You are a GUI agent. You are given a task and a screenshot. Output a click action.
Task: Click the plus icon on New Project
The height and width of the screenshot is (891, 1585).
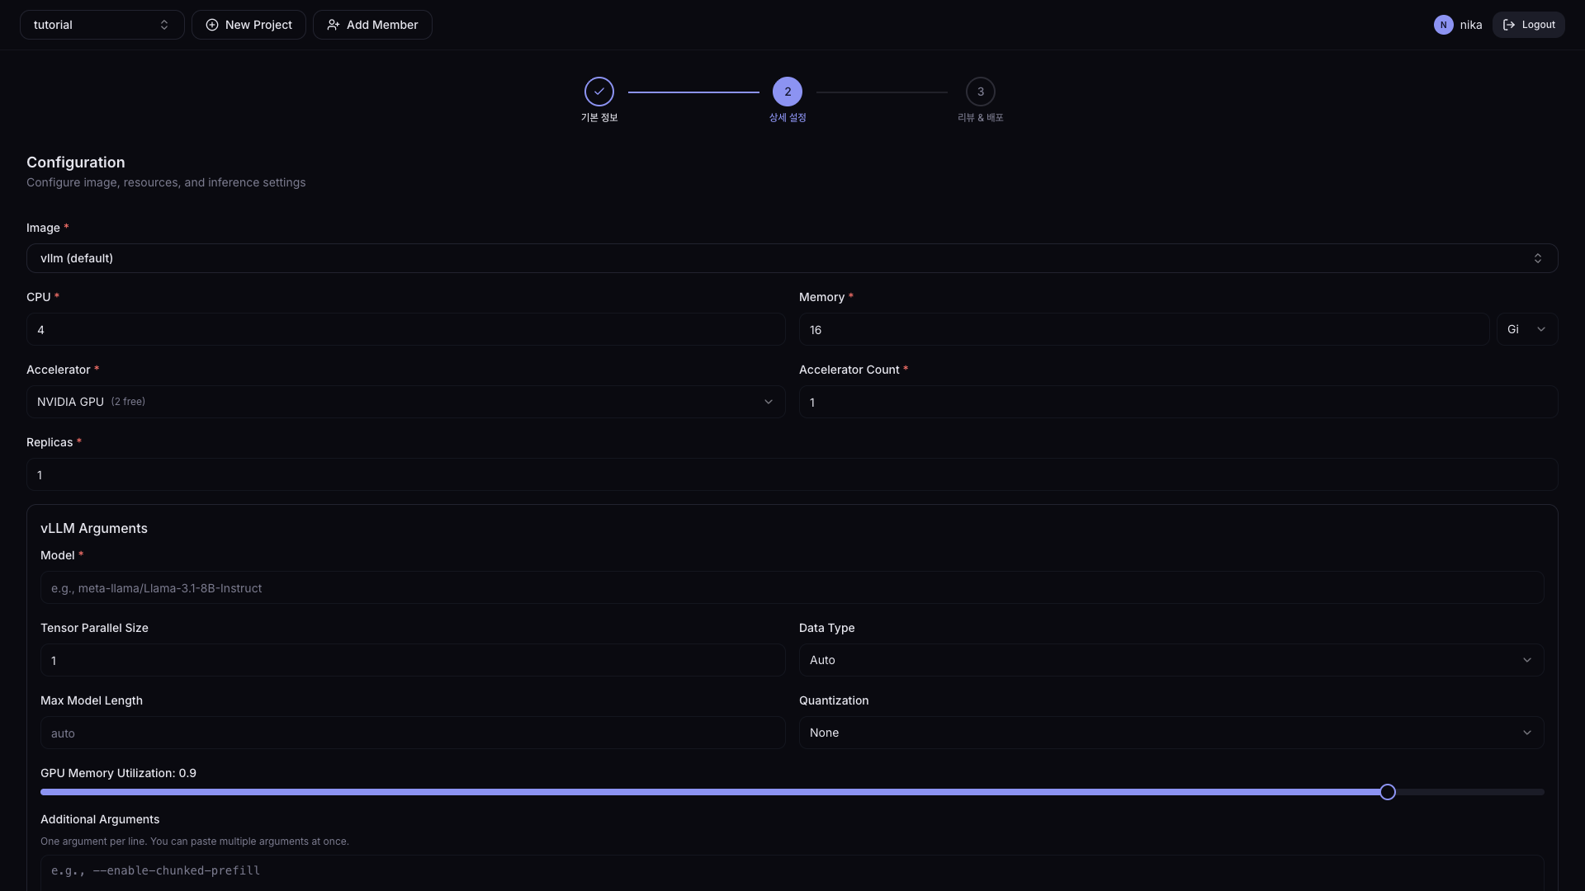pos(212,25)
